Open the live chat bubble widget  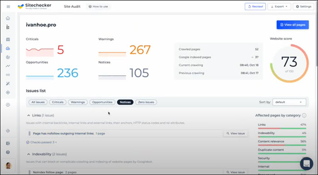[307, 164]
